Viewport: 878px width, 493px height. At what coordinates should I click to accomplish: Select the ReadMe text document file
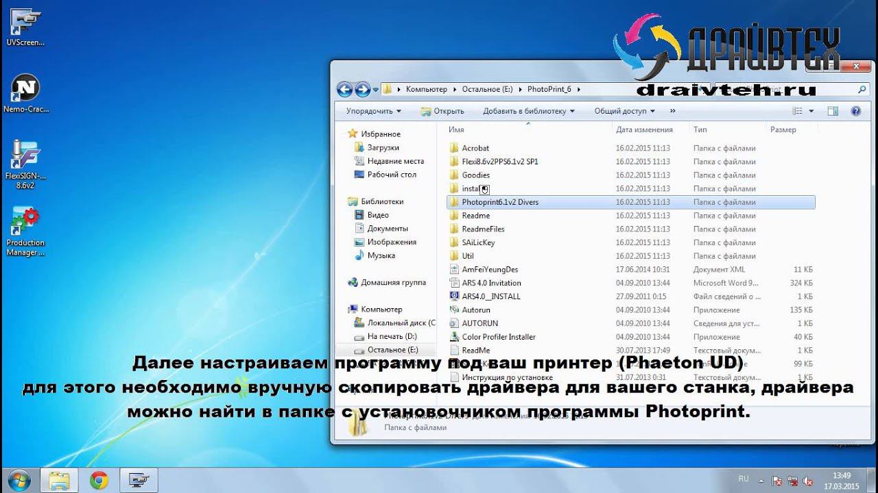pos(476,351)
